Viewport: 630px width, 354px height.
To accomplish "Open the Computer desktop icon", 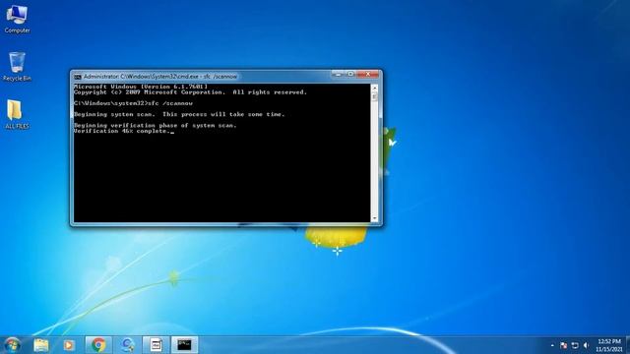I will pyautogui.click(x=17, y=19).
